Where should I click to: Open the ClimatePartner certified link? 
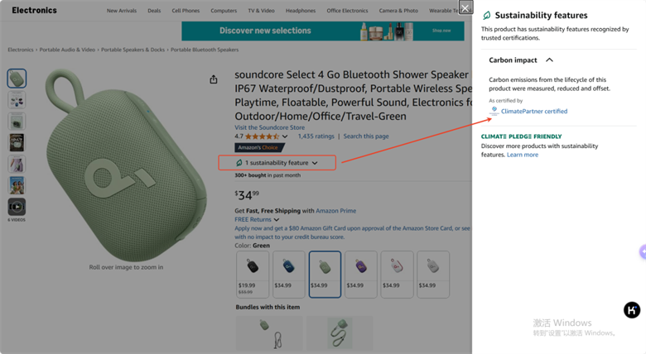coord(534,111)
